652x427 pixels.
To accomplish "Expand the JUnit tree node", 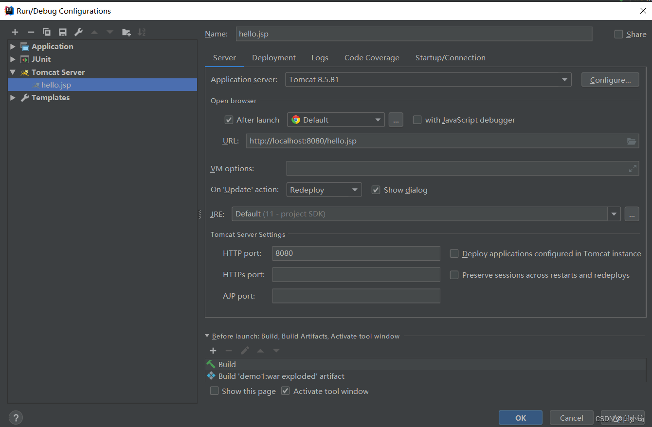I will [13, 59].
